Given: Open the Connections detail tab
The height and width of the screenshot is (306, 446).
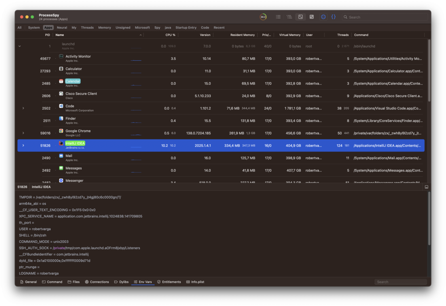Looking at the screenshot, I should click(x=97, y=282).
